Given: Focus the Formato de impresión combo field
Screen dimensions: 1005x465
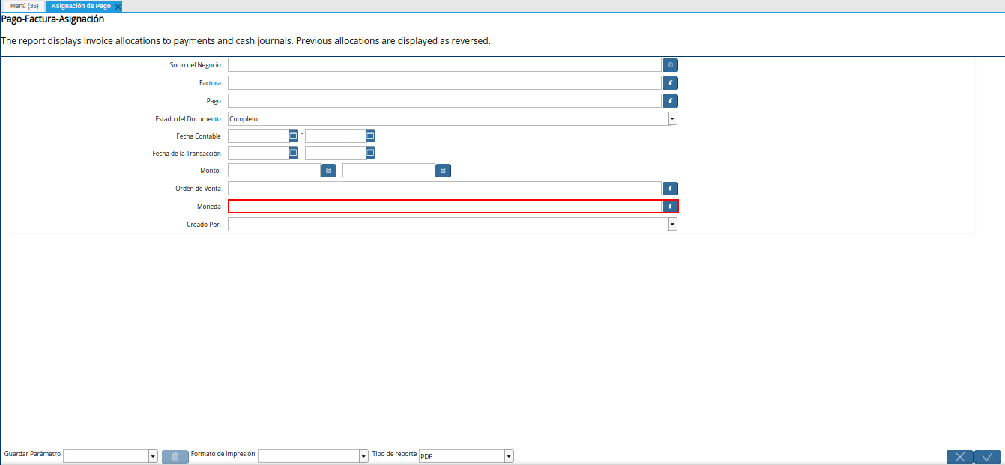Looking at the screenshot, I should 308,456.
